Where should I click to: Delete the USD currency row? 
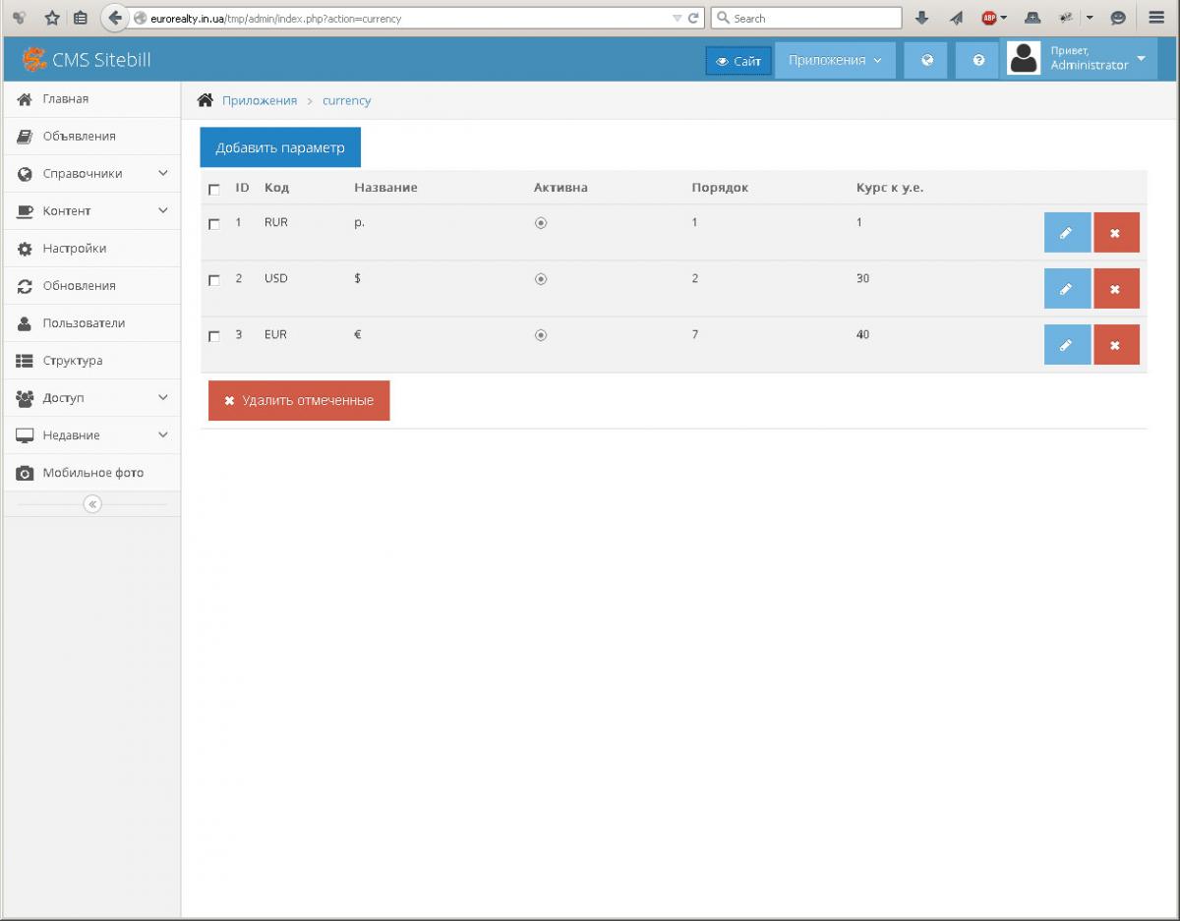1116,289
